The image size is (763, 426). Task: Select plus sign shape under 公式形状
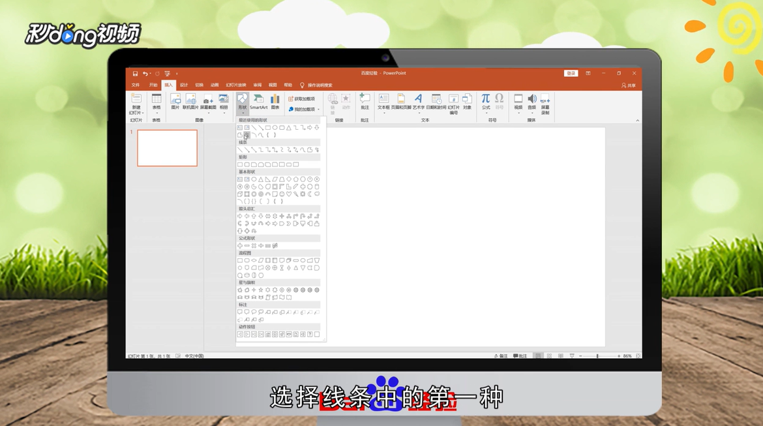[240, 246]
